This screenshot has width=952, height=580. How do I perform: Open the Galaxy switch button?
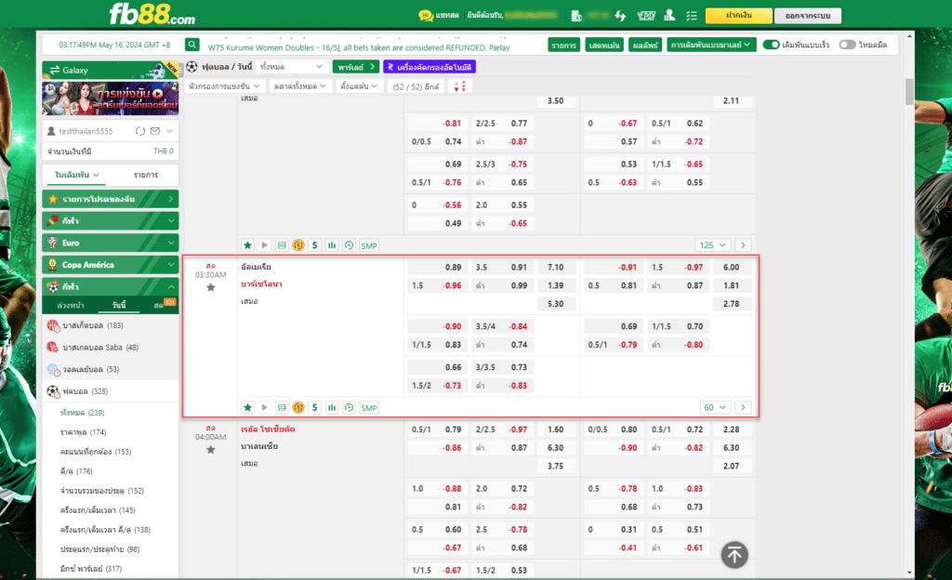(x=111, y=70)
